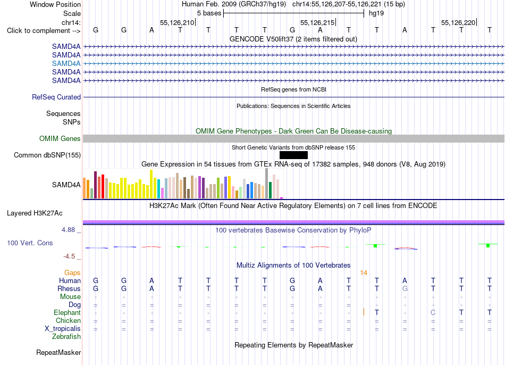Image resolution: width=505 pixels, height=365 pixels.
Task: Click the purple Layered H3K27Ac signal bar
Action: [x=293, y=222]
